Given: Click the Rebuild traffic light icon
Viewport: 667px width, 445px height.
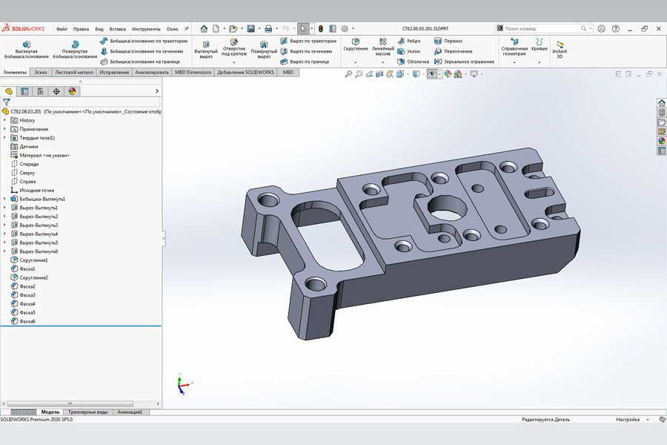Looking at the screenshot, I should pos(321,28).
